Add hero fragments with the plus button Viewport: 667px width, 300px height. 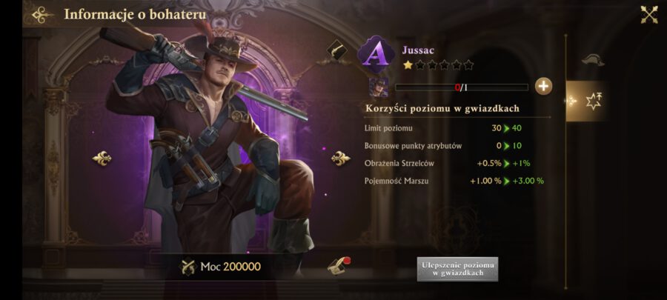tap(543, 86)
